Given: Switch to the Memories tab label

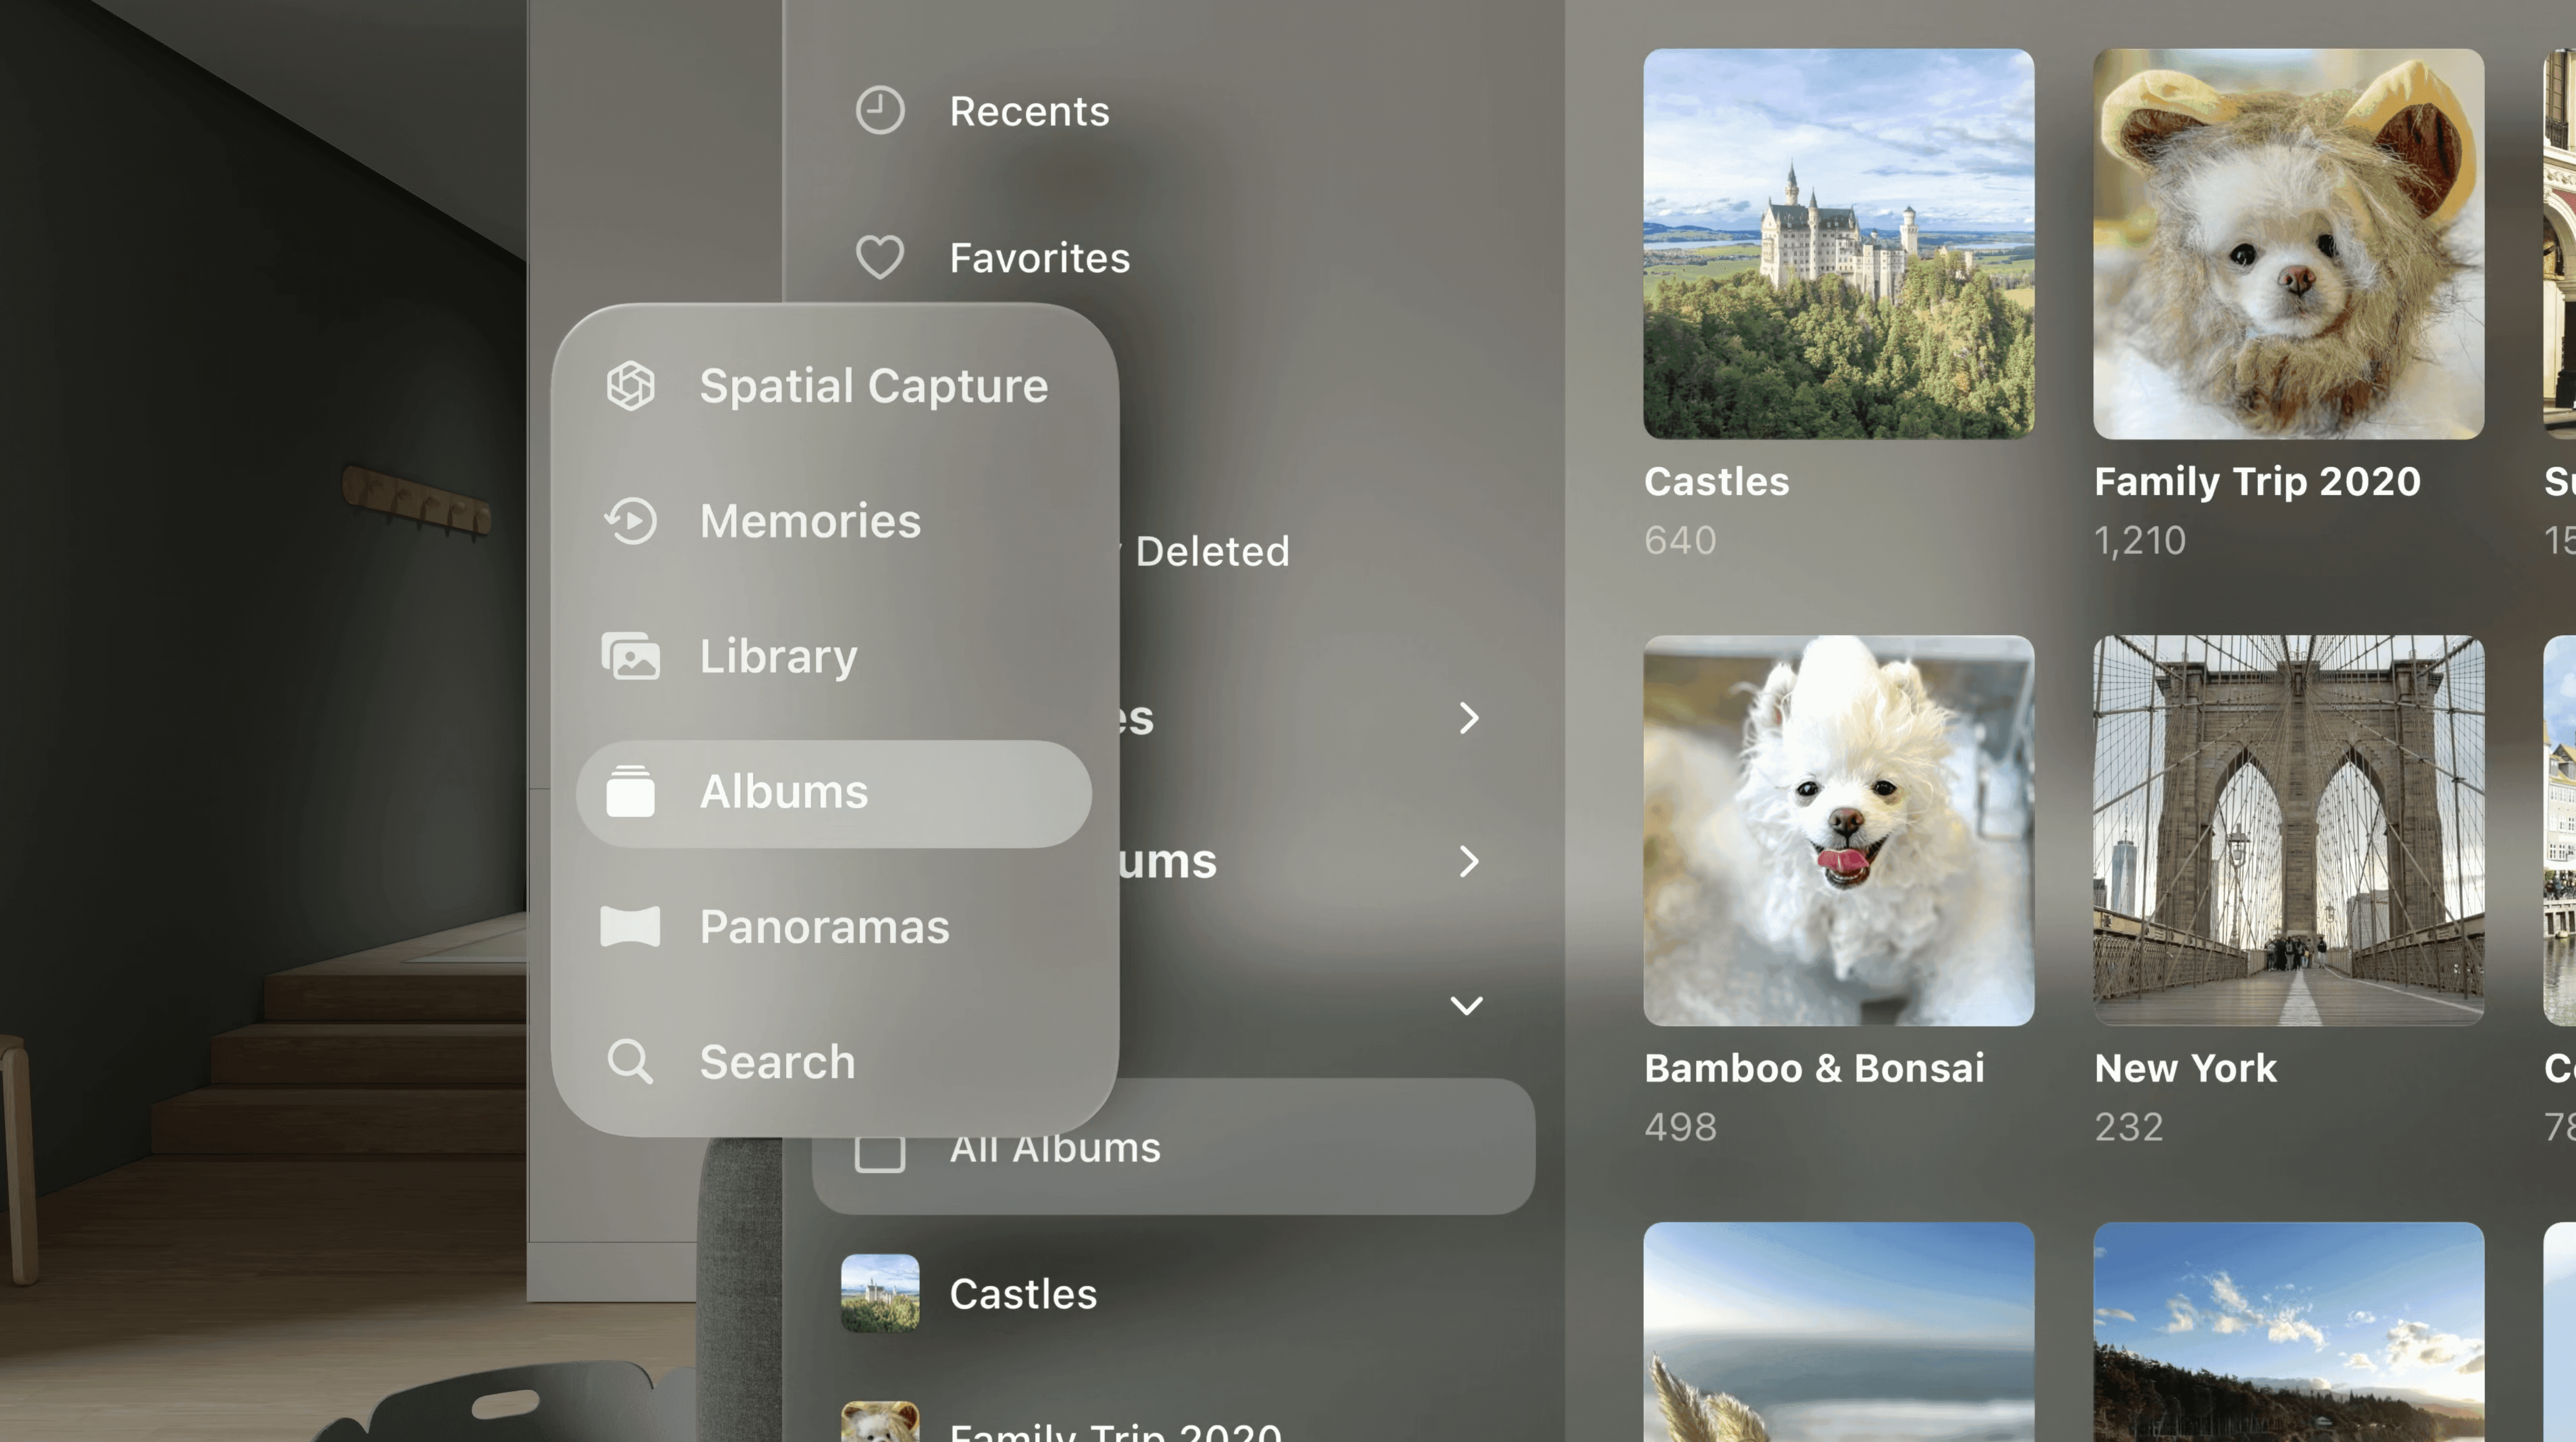Looking at the screenshot, I should pos(810,521).
